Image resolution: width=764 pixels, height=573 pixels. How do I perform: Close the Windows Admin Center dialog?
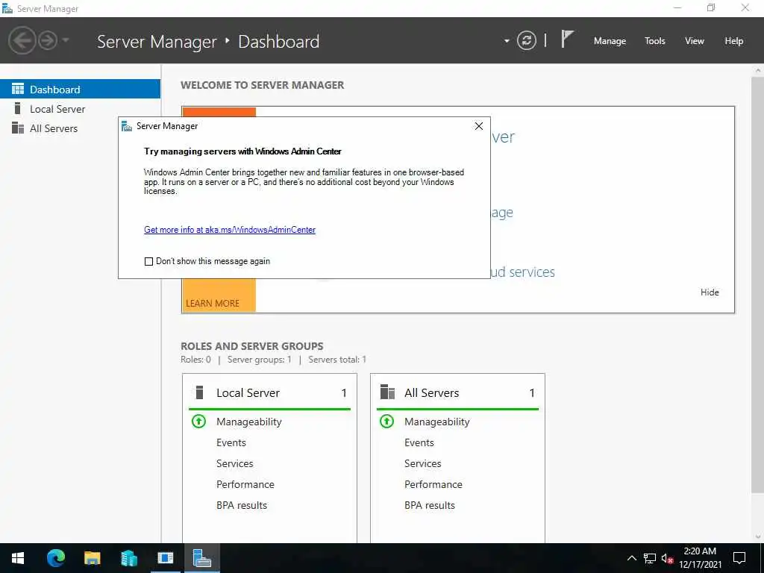coord(478,126)
